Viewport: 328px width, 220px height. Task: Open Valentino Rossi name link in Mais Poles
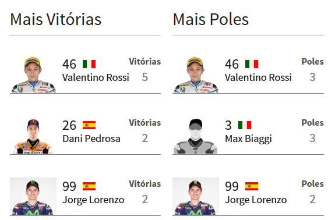pos(258,77)
